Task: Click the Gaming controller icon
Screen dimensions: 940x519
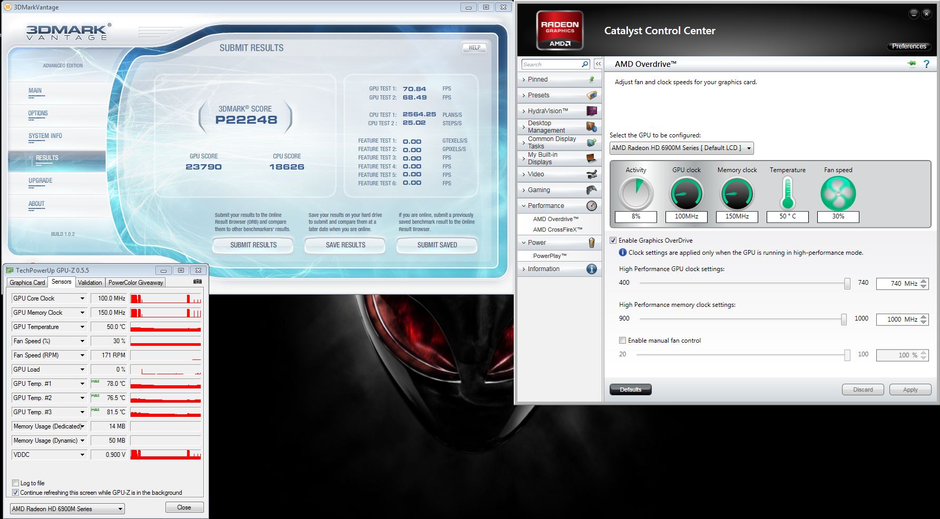Action: [592, 190]
